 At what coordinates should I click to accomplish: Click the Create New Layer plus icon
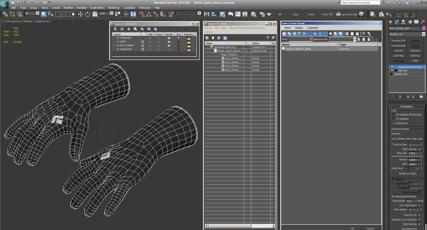129,29
